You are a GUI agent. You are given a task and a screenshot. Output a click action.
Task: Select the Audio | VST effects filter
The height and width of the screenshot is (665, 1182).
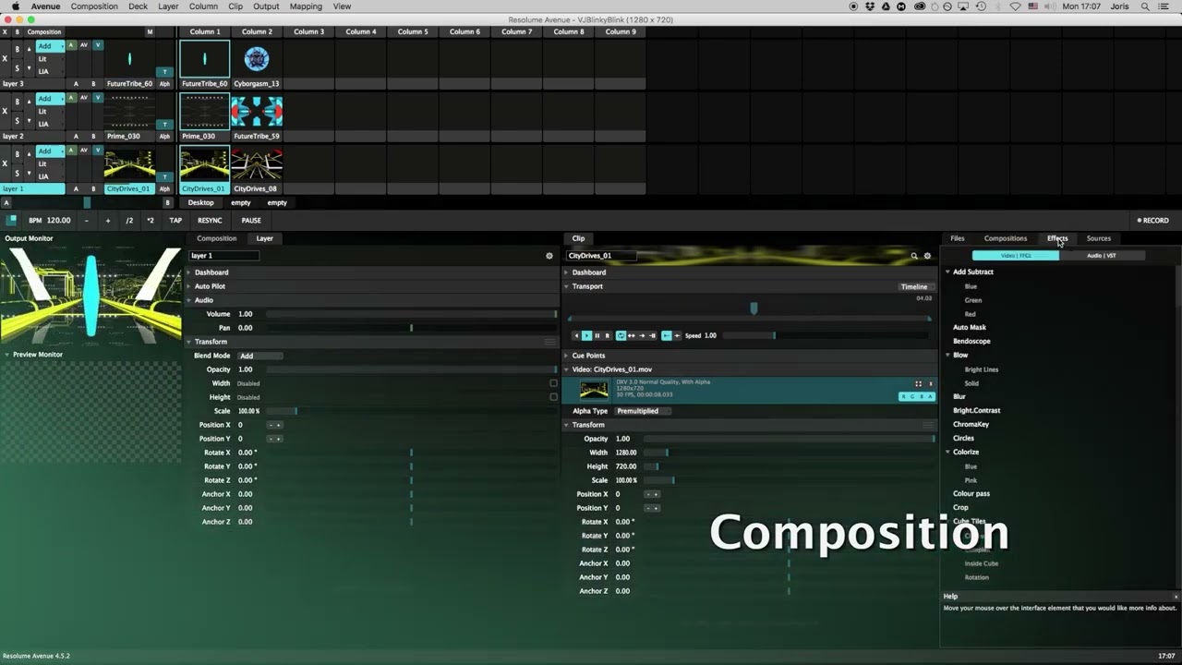1102,256
